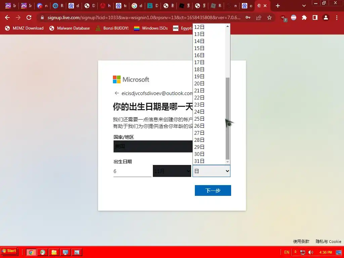Open the Windows ISOs bookmark
Image resolution: width=344 pixels, height=258 pixels.
pyautogui.click(x=151, y=28)
